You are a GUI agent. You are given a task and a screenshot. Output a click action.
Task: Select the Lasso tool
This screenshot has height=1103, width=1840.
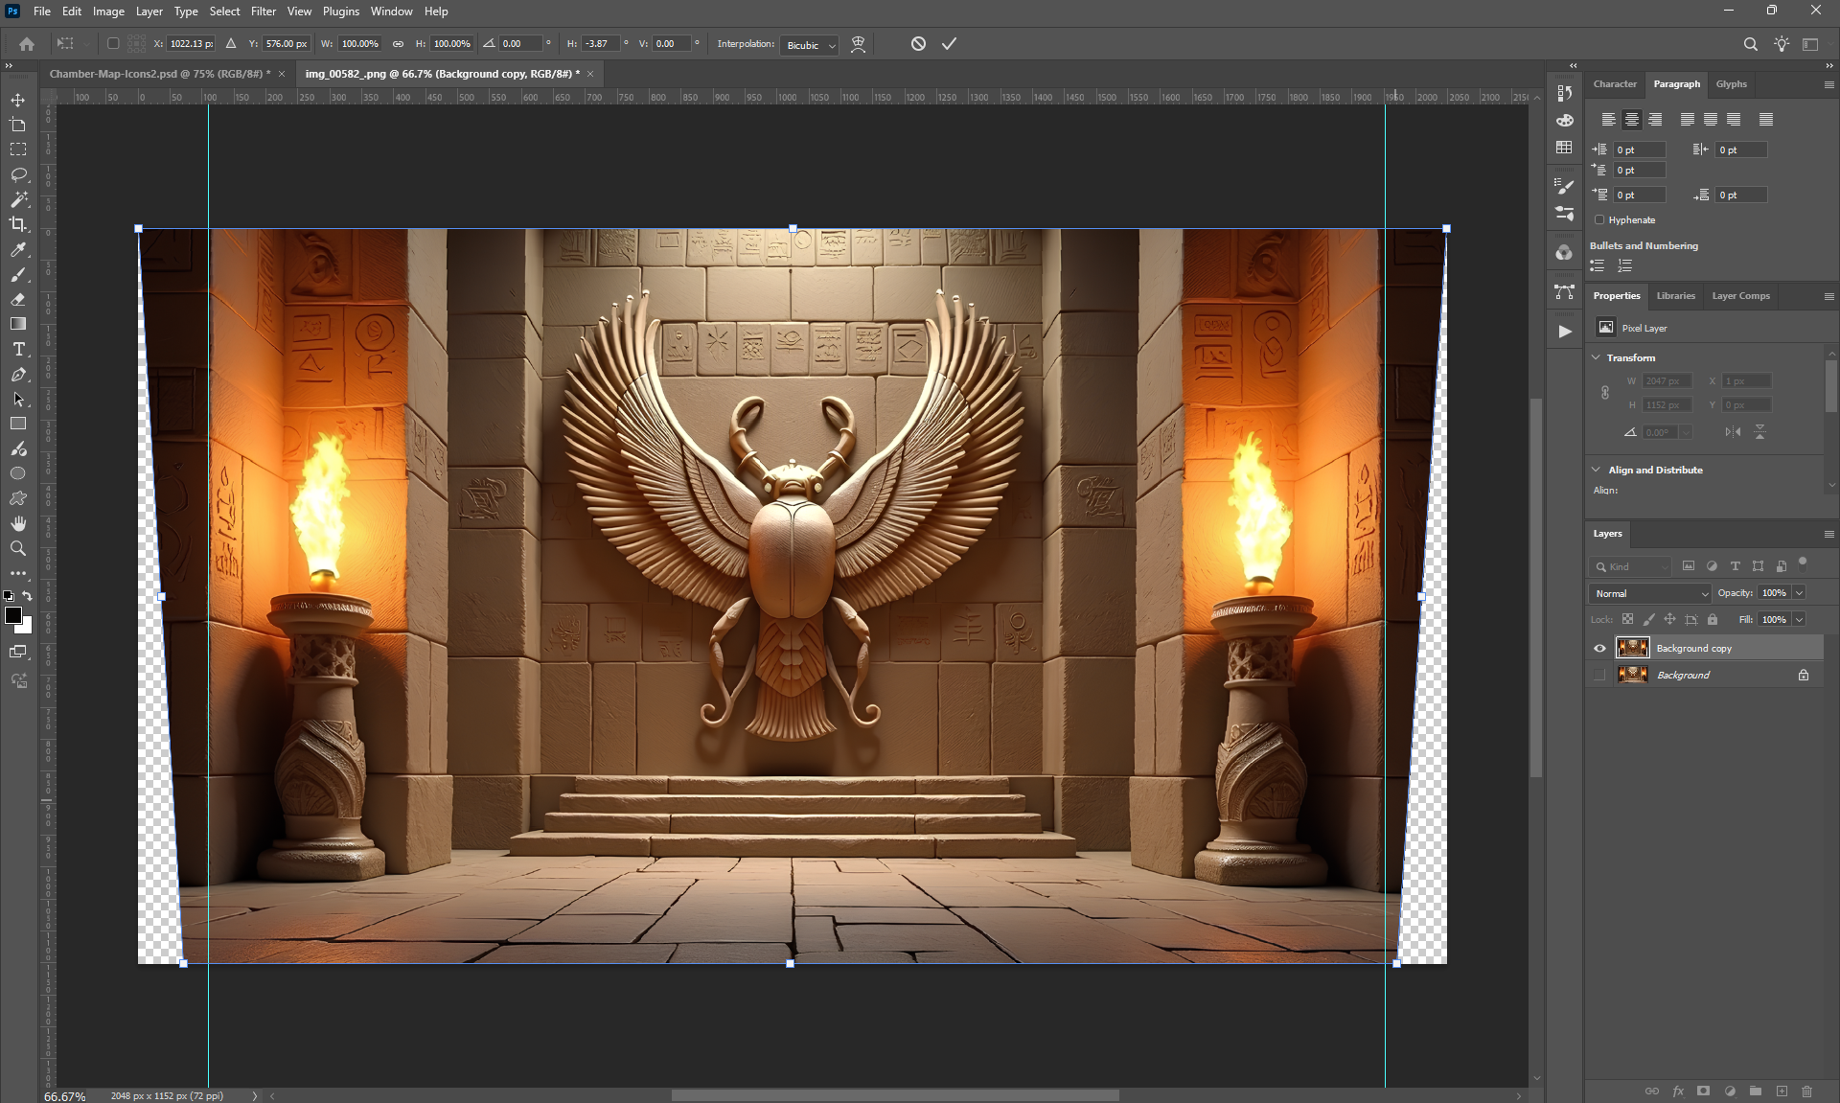coord(18,174)
